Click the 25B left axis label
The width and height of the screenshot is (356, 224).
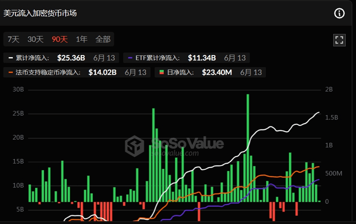point(18,113)
